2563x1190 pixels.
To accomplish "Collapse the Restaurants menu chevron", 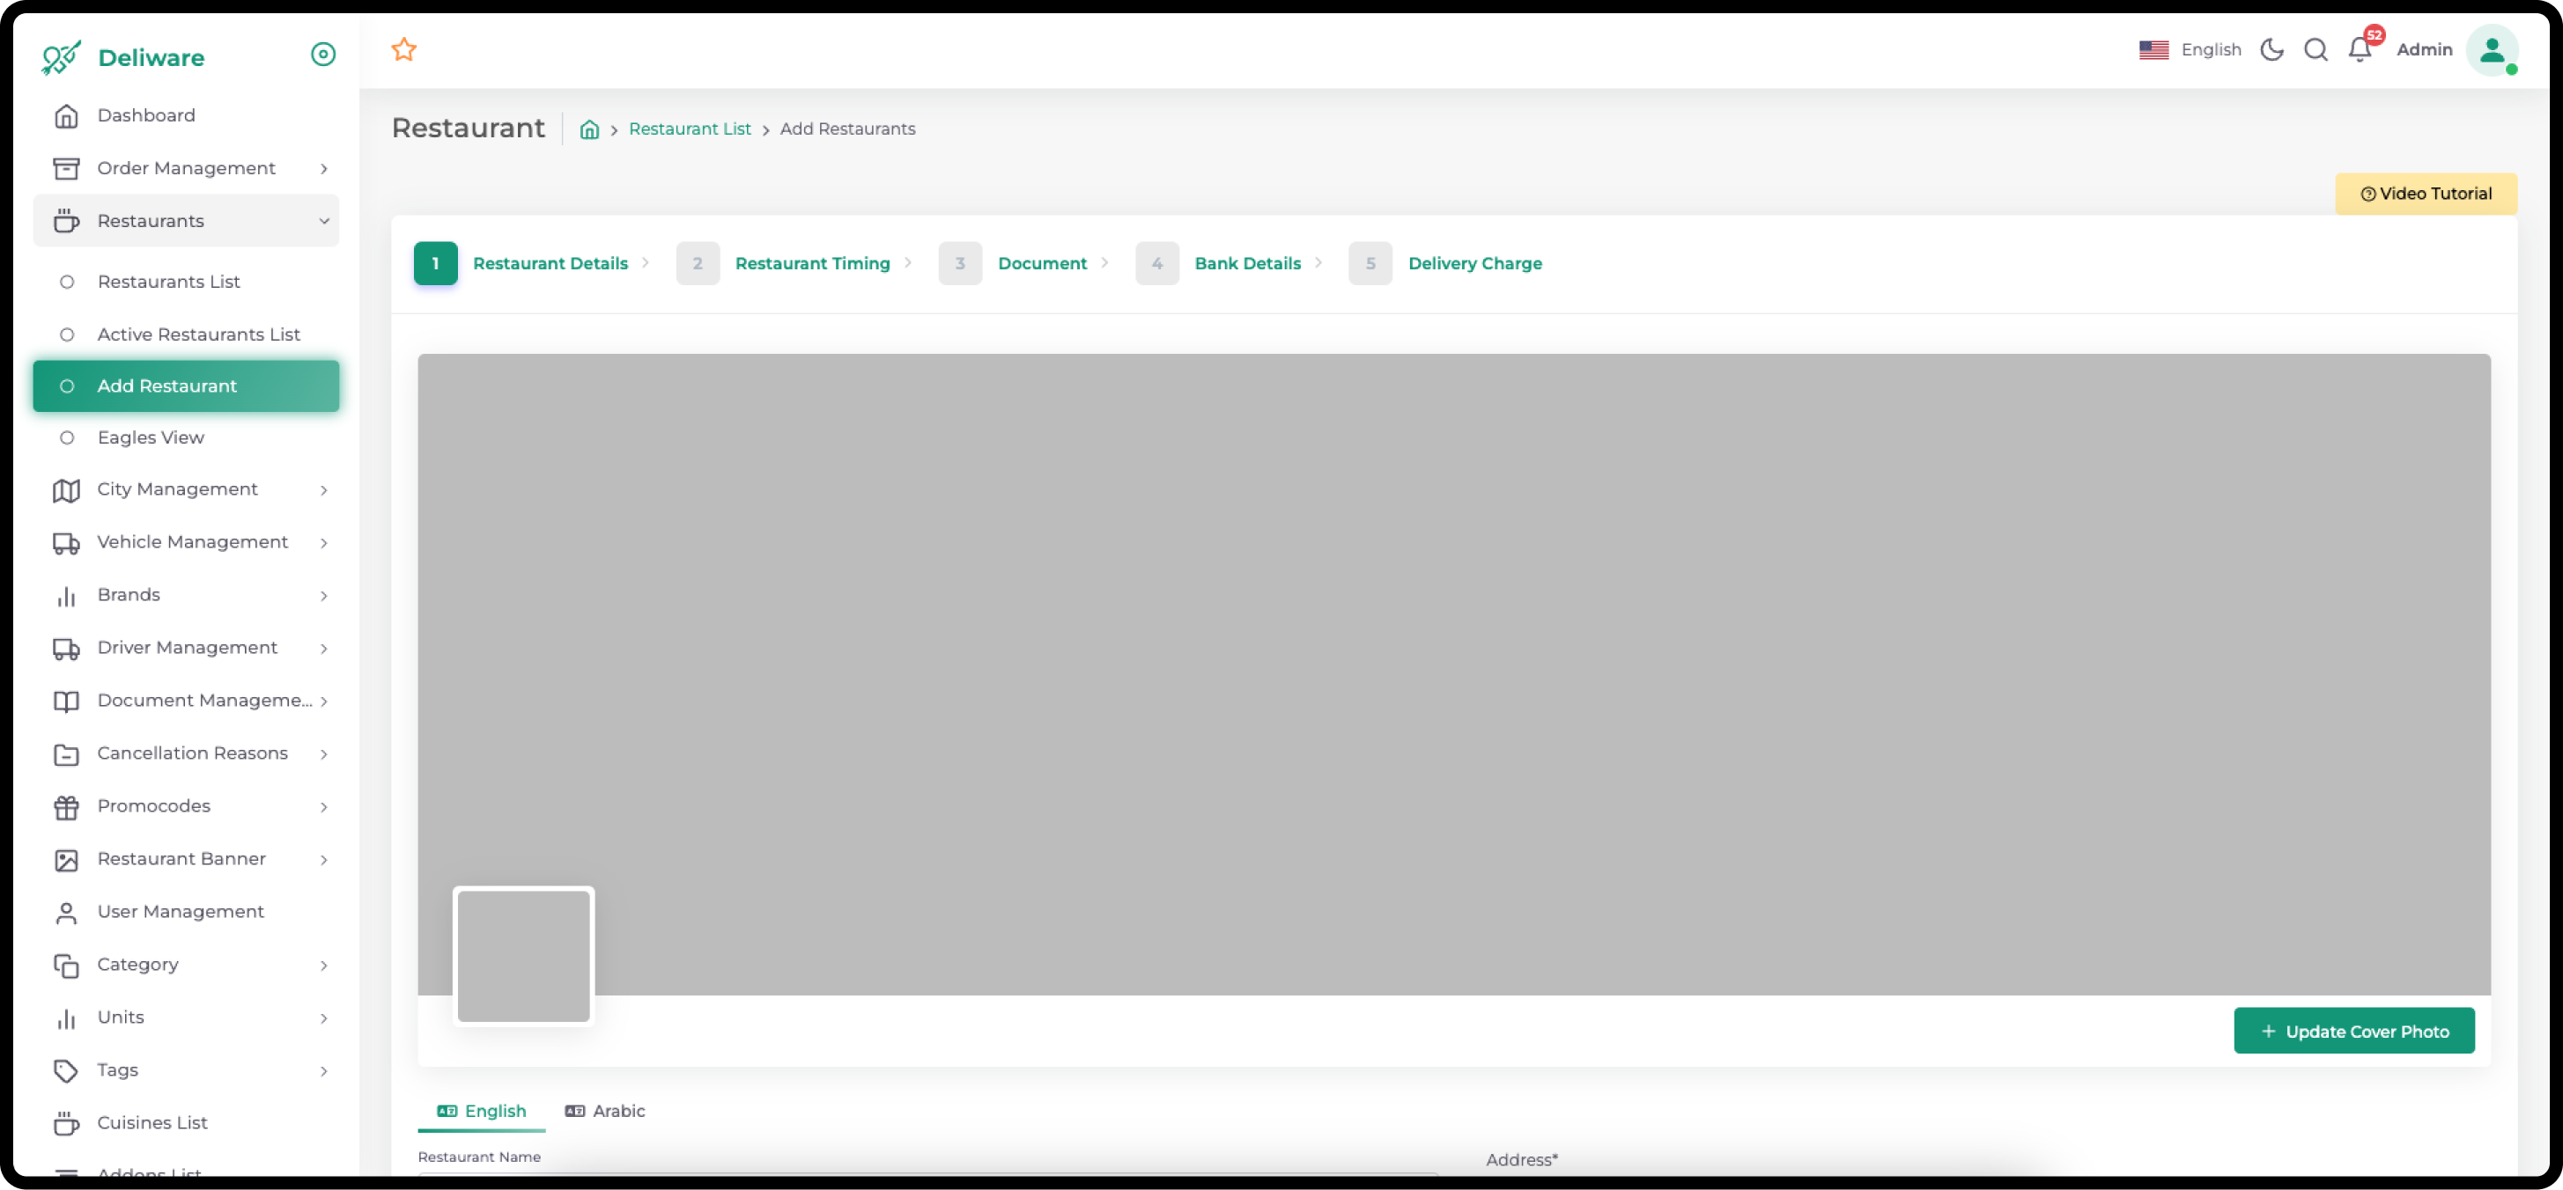I will [x=323, y=221].
